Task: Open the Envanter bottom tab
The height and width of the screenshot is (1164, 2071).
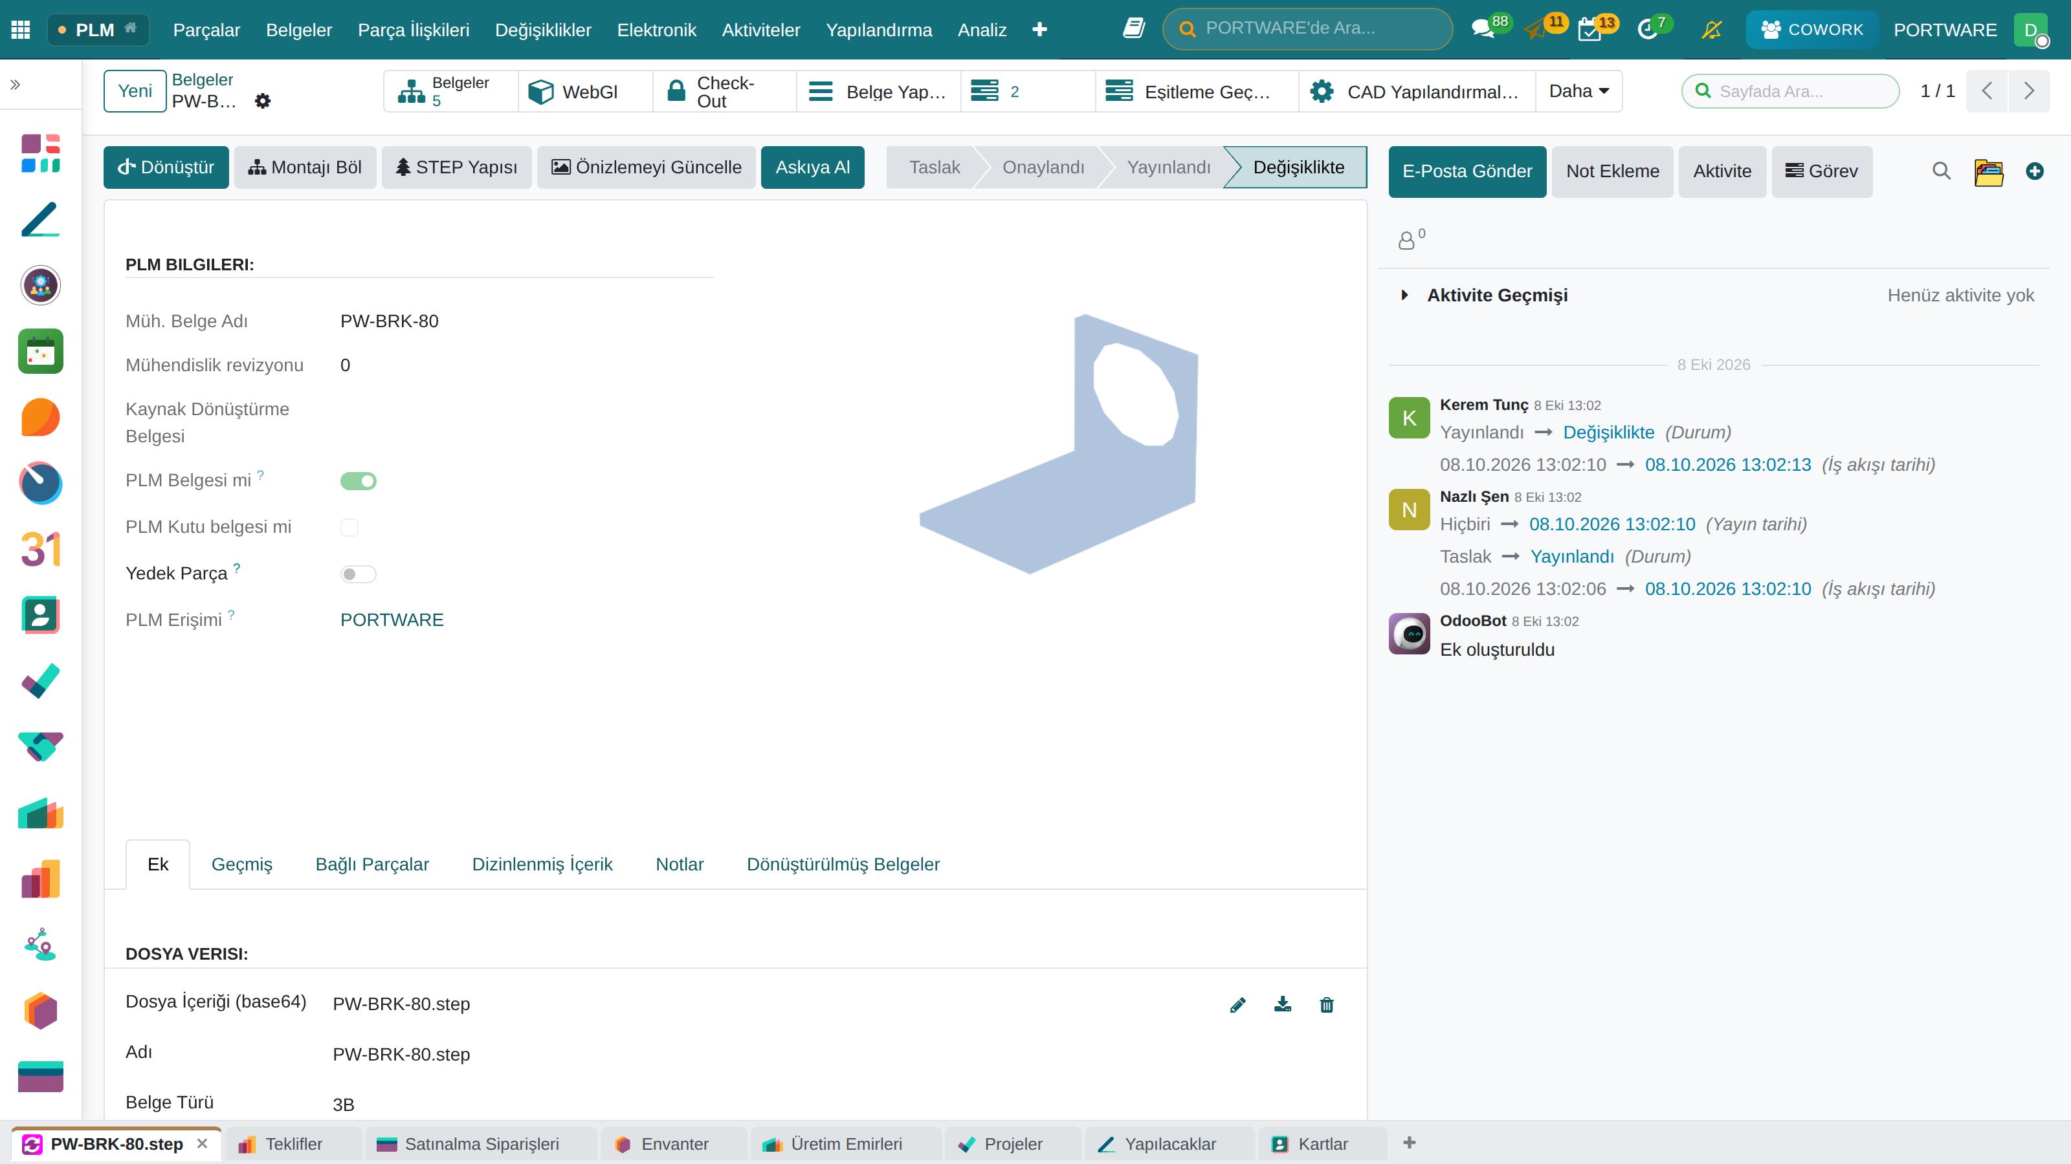Action: click(x=674, y=1144)
